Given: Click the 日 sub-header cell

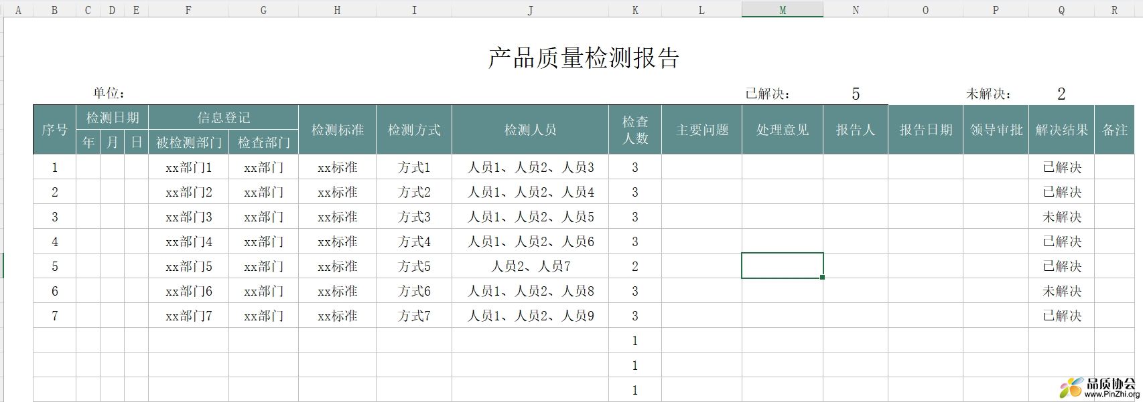Looking at the screenshot, I should tap(136, 142).
